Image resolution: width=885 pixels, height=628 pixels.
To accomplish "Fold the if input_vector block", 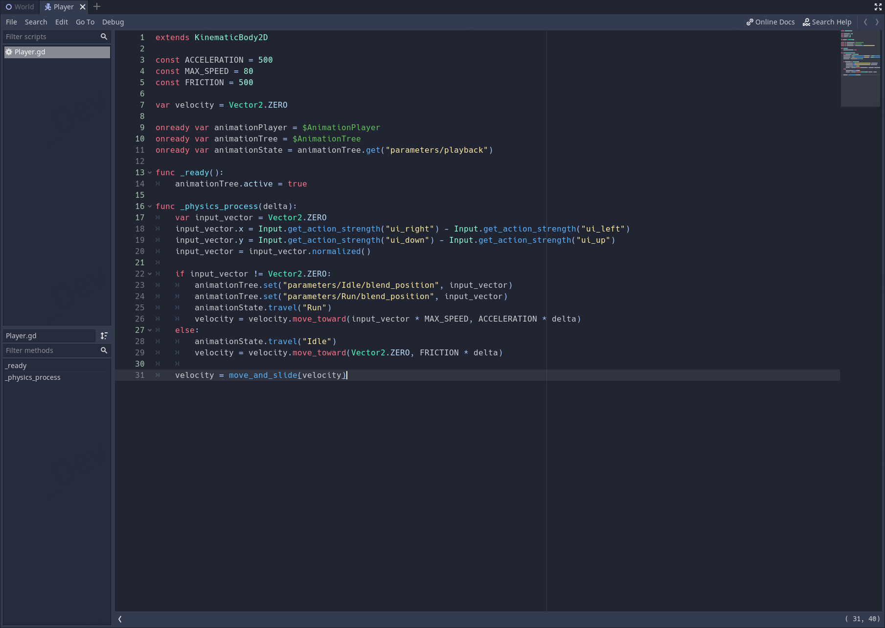I will pos(150,274).
